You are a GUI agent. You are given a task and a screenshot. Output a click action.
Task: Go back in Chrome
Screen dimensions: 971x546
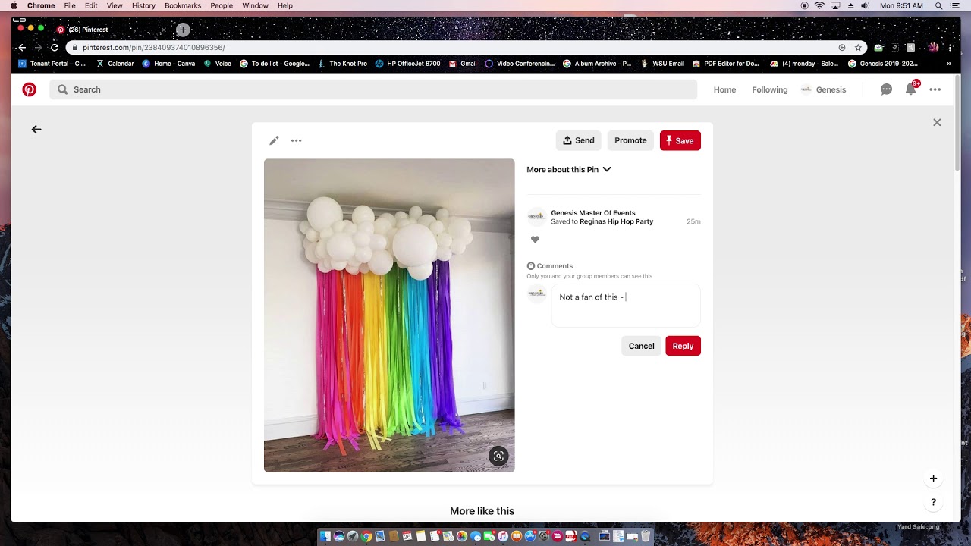[21, 47]
